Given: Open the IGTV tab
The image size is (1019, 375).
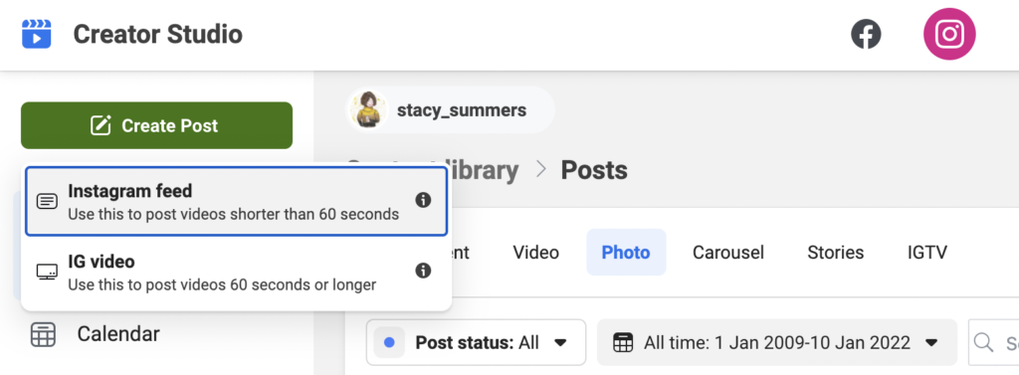Looking at the screenshot, I should coord(926,253).
